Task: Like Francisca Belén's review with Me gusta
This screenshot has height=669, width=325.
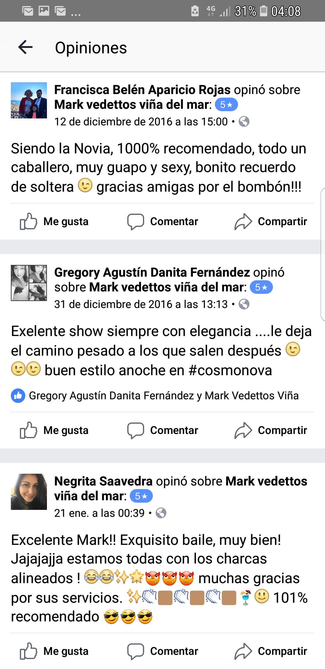Action: (x=54, y=221)
